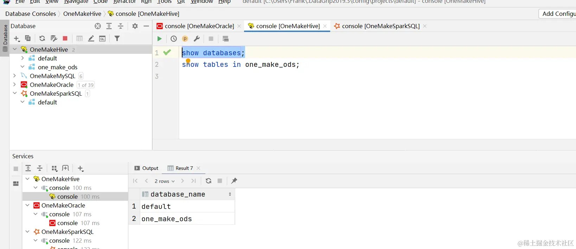Screen dimensions: 576x249
Task: Click the Group By icon in Services
Action: [54, 168]
